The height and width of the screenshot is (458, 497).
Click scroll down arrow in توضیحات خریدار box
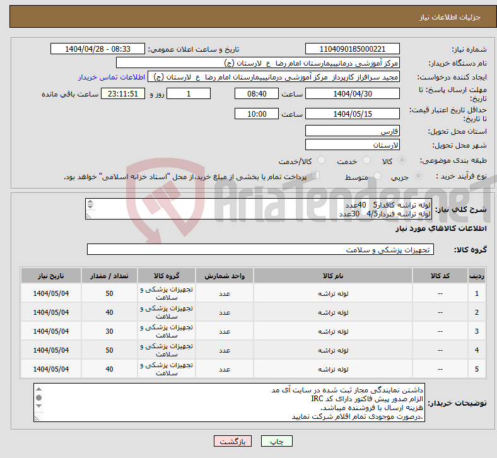click(38, 406)
